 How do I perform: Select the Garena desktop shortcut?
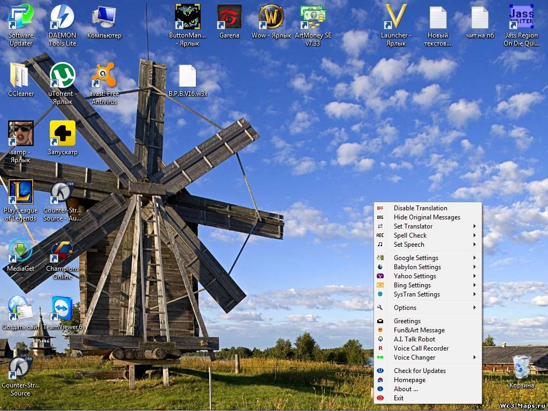coord(229,17)
